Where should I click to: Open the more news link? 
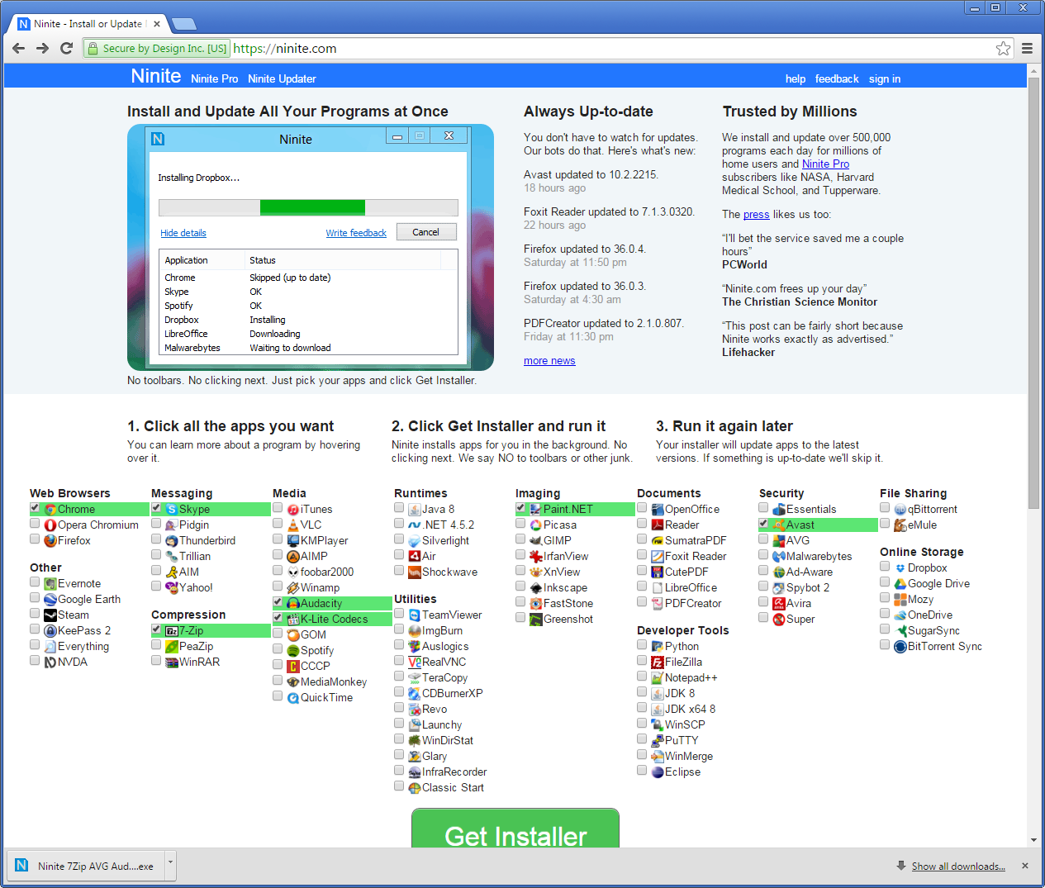click(x=549, y=360)
